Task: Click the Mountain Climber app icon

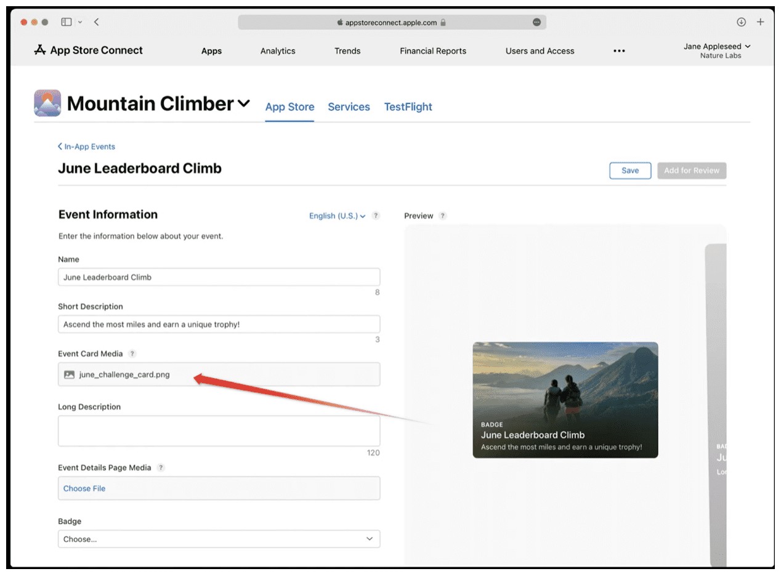Action: (47, 102)
